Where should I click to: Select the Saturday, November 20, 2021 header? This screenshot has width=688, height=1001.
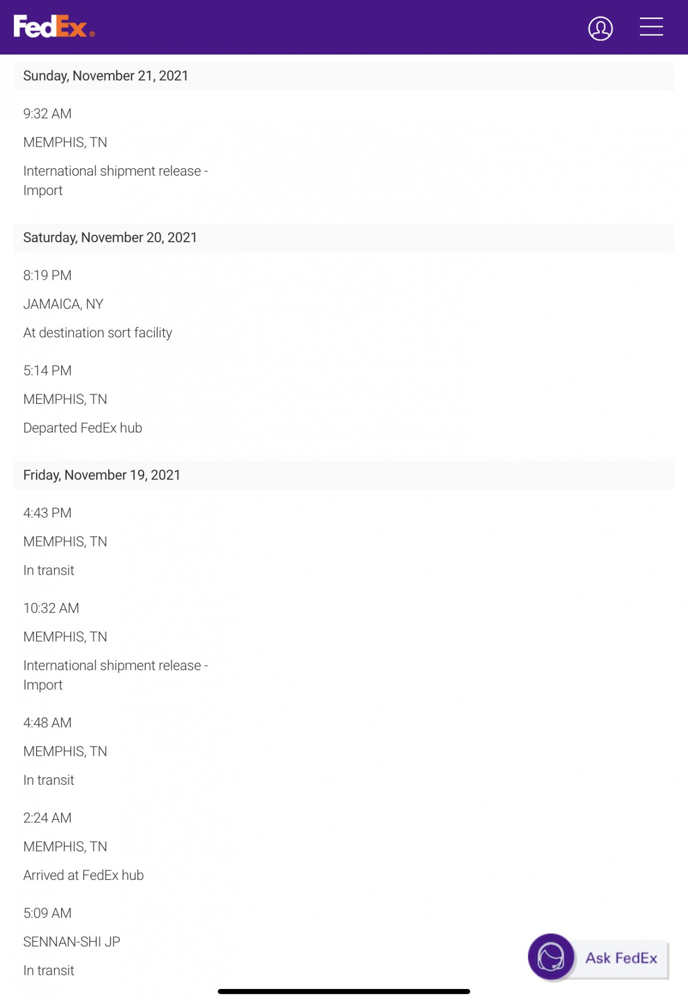[x=110, y=237]
